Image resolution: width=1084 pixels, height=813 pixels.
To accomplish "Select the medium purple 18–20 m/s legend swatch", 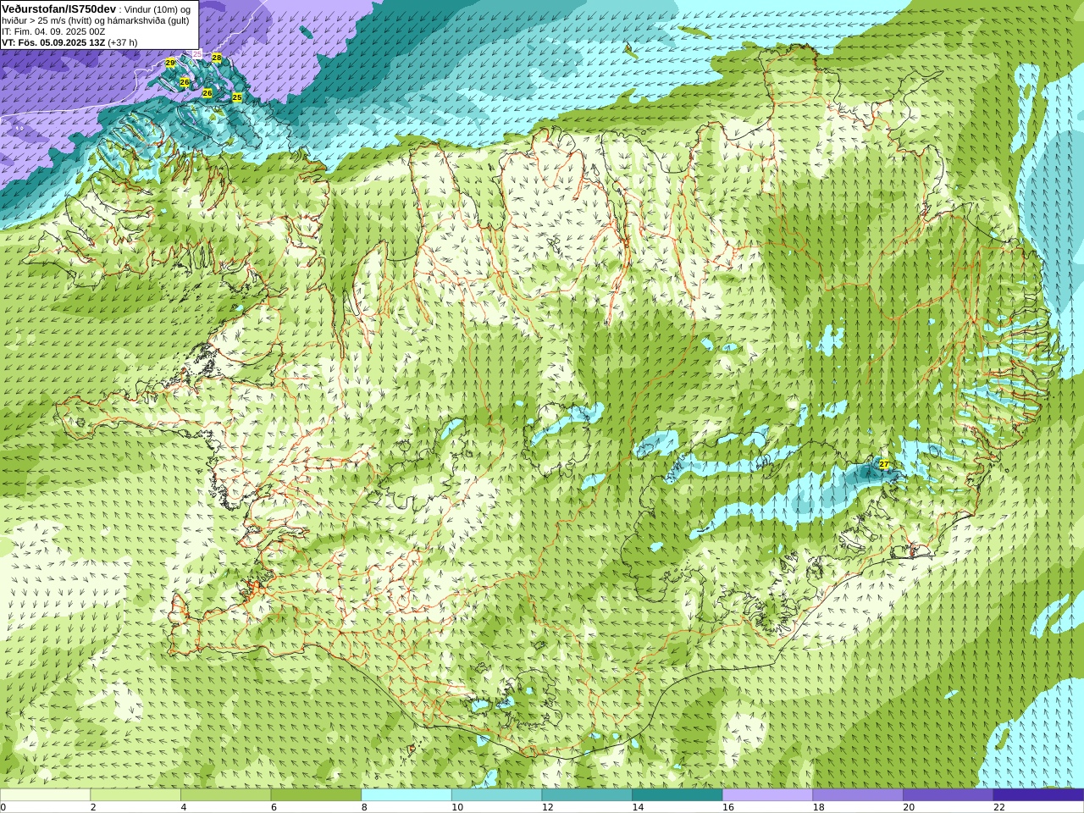I will tap(858, 795).
